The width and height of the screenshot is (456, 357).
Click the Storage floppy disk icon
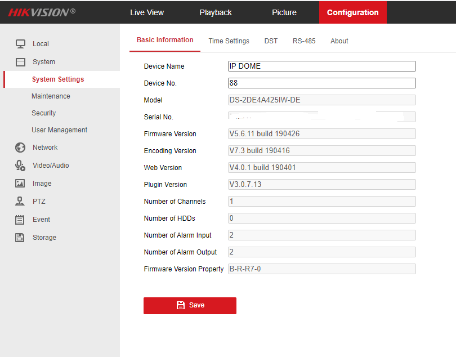click(x=20, y=238)
